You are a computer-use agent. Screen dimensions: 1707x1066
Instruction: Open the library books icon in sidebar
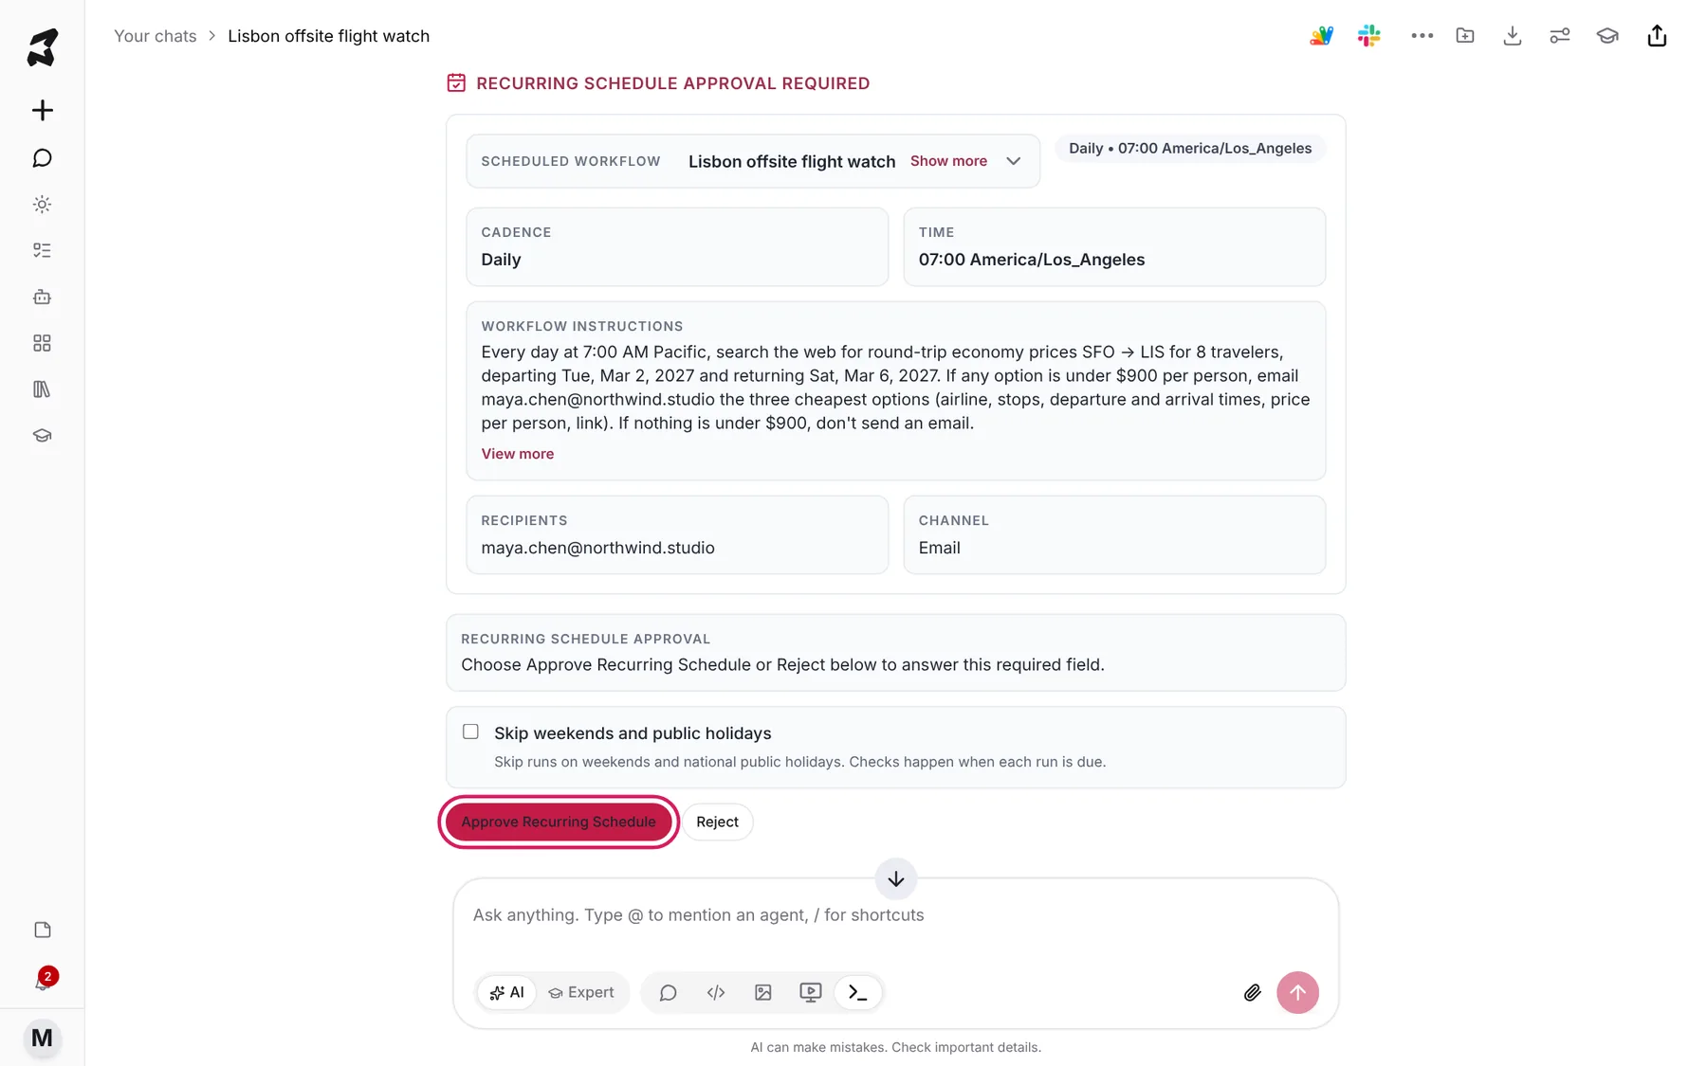point(42,389)
